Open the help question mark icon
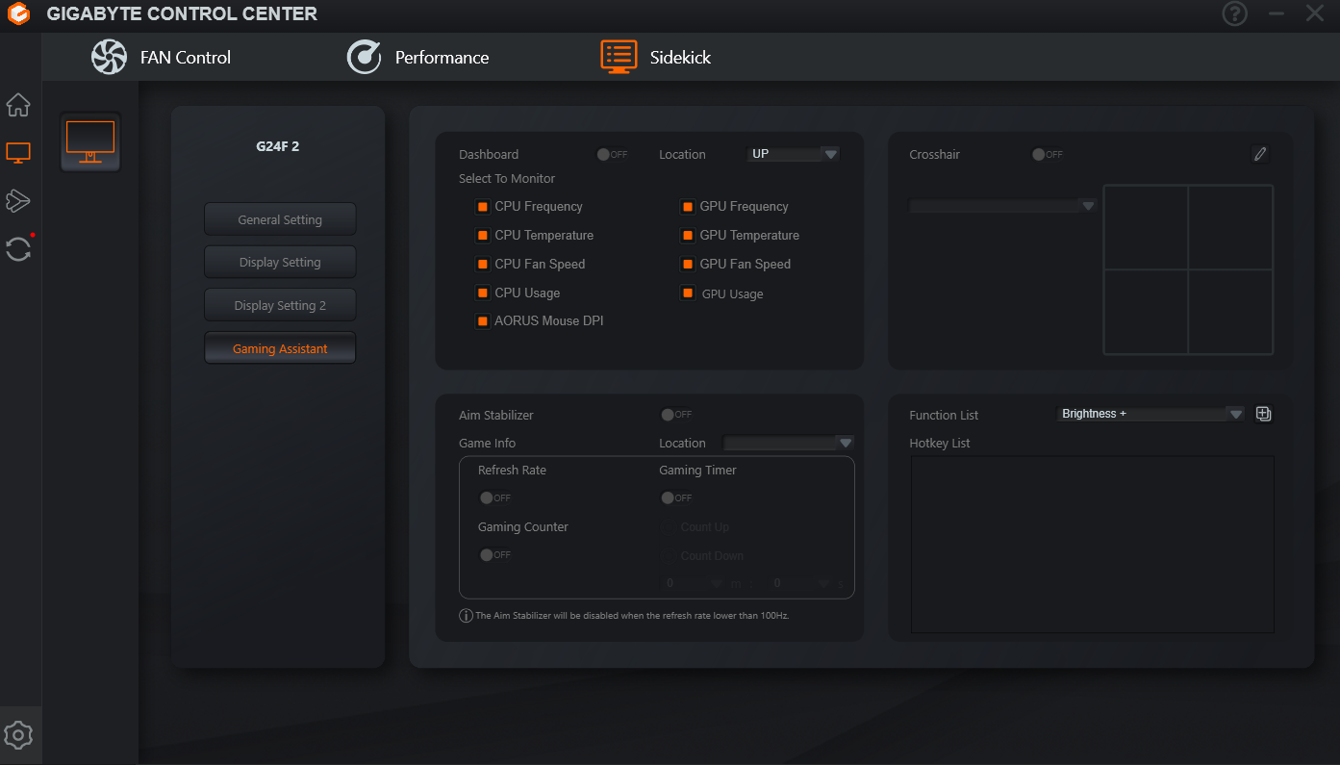 [x=1234, y=13]
